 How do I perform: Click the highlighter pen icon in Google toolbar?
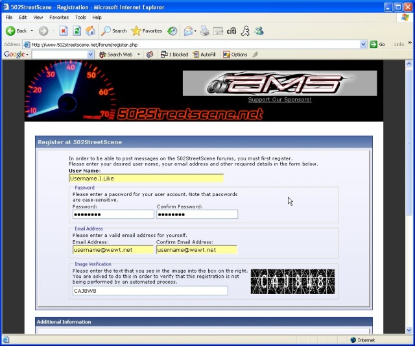click(x=255, y=55)
